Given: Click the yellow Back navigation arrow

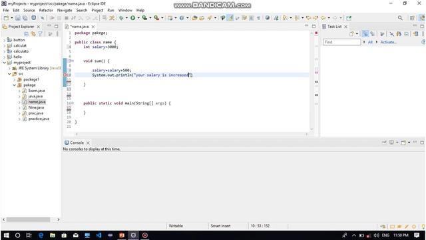Looking at the screenshot, I should coord(323,18).
